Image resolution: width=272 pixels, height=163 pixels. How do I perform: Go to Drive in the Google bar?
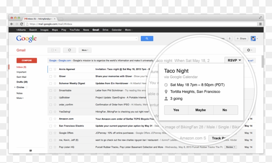point(105,30)
